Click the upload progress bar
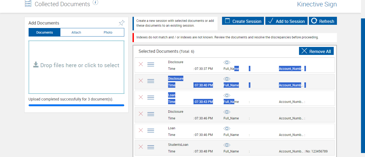 (76, 105)
